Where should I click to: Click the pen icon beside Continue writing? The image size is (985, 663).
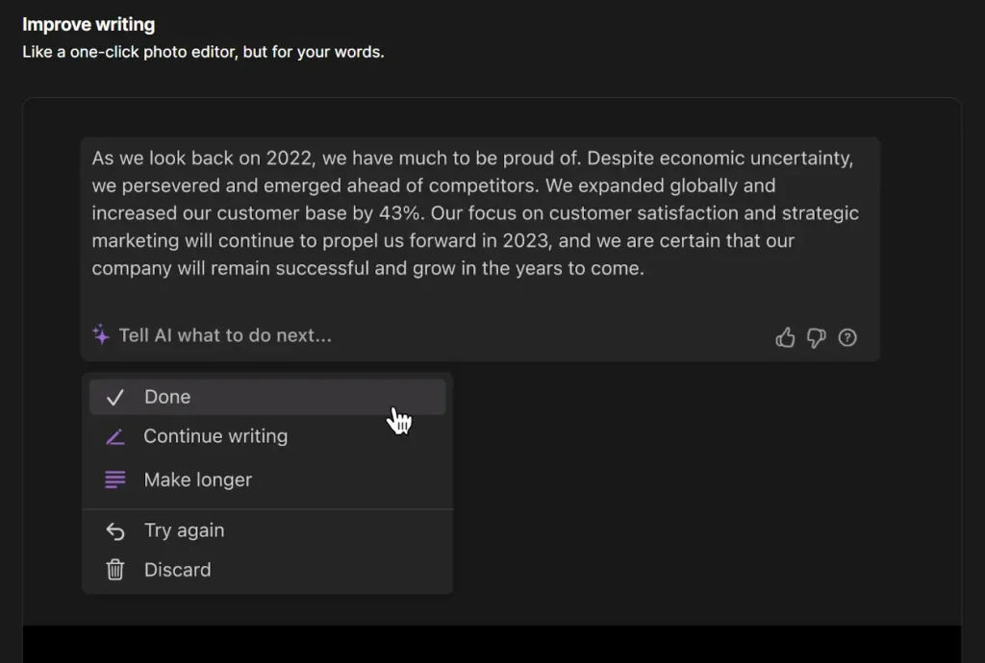click(x=115, y=436)
